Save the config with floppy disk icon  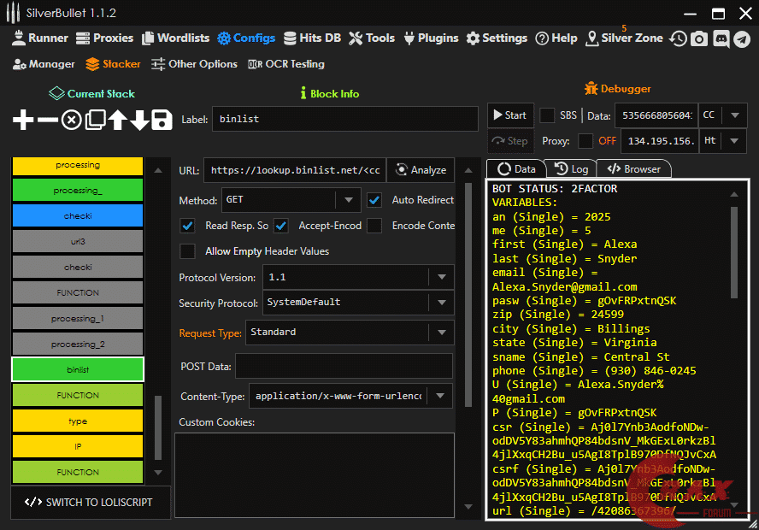[x=162, y=120]
